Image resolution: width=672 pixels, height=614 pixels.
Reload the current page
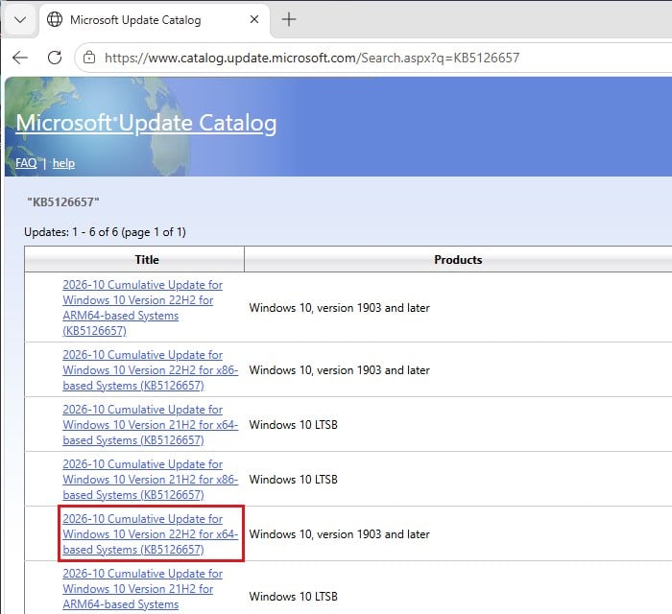point(55,58)
